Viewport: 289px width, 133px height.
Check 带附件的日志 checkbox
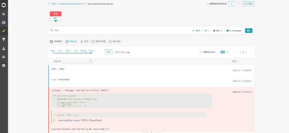(x=201, y=52)
